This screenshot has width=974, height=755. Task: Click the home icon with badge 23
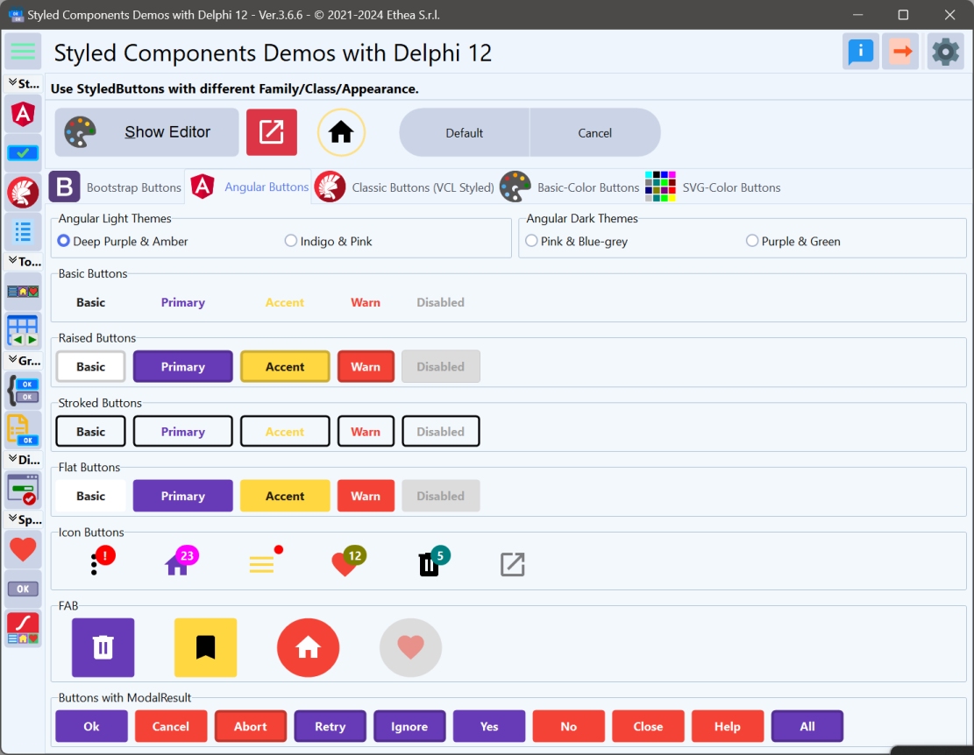[x=179, y=562]
